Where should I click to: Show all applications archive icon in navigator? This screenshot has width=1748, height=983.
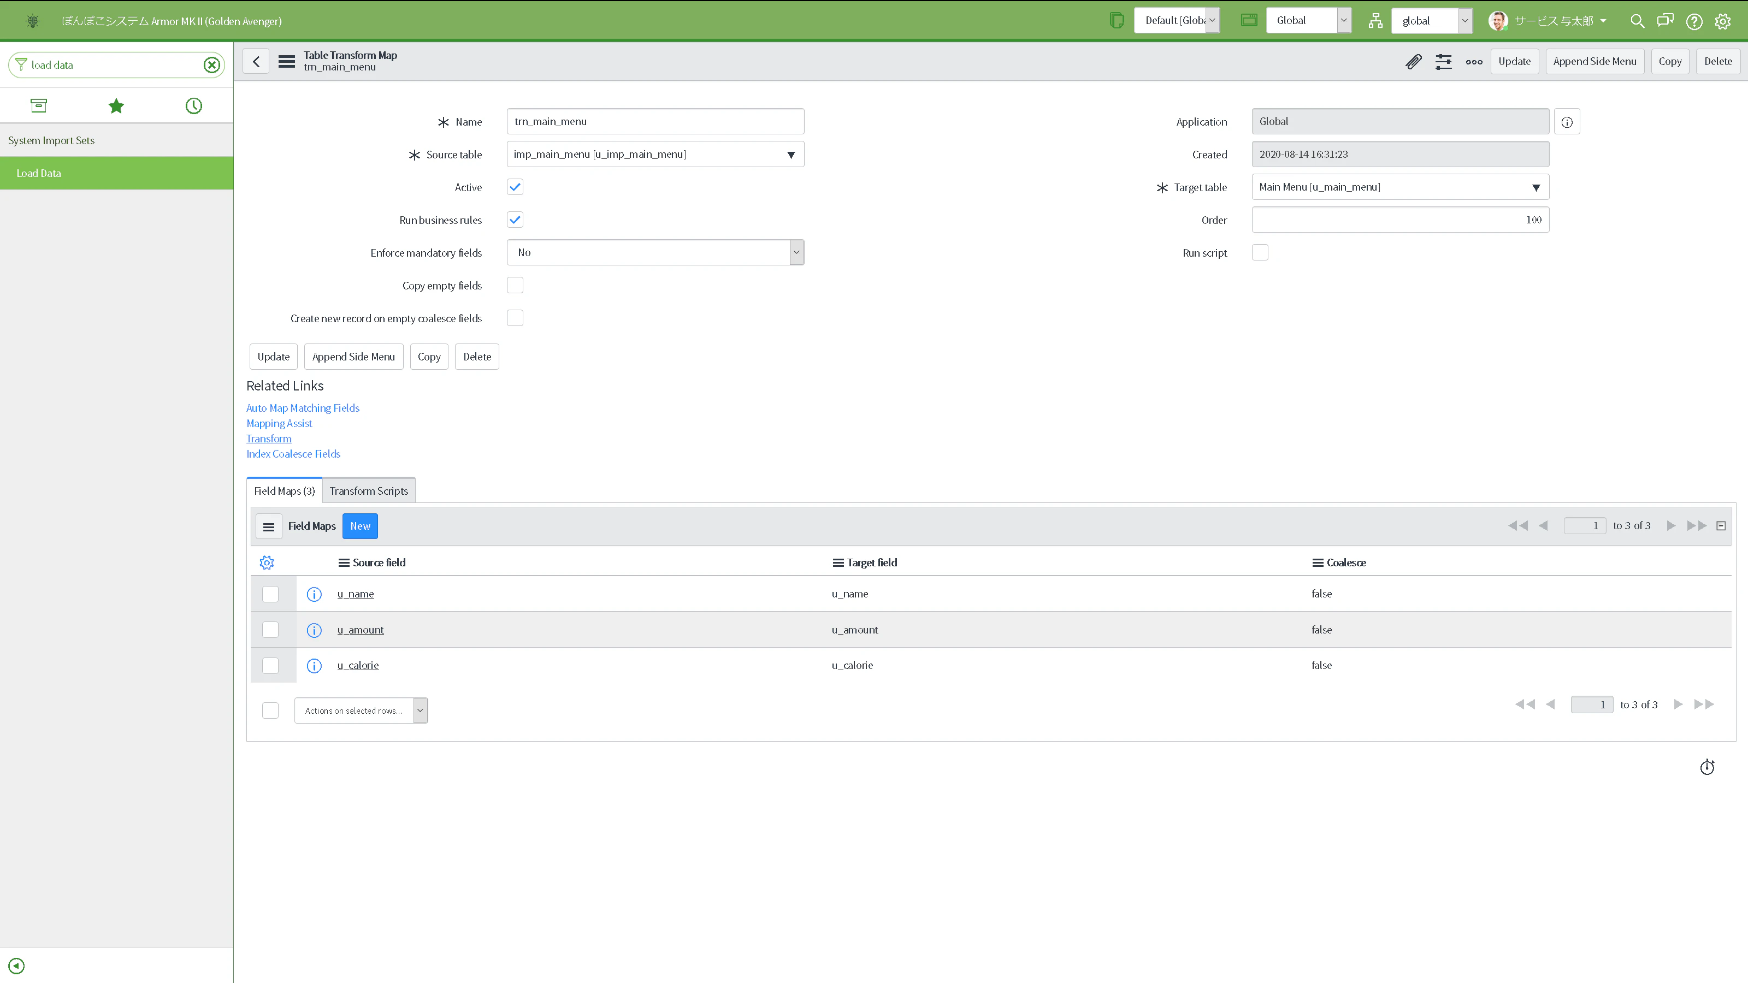pyautogui.click(x=39, y=106)
